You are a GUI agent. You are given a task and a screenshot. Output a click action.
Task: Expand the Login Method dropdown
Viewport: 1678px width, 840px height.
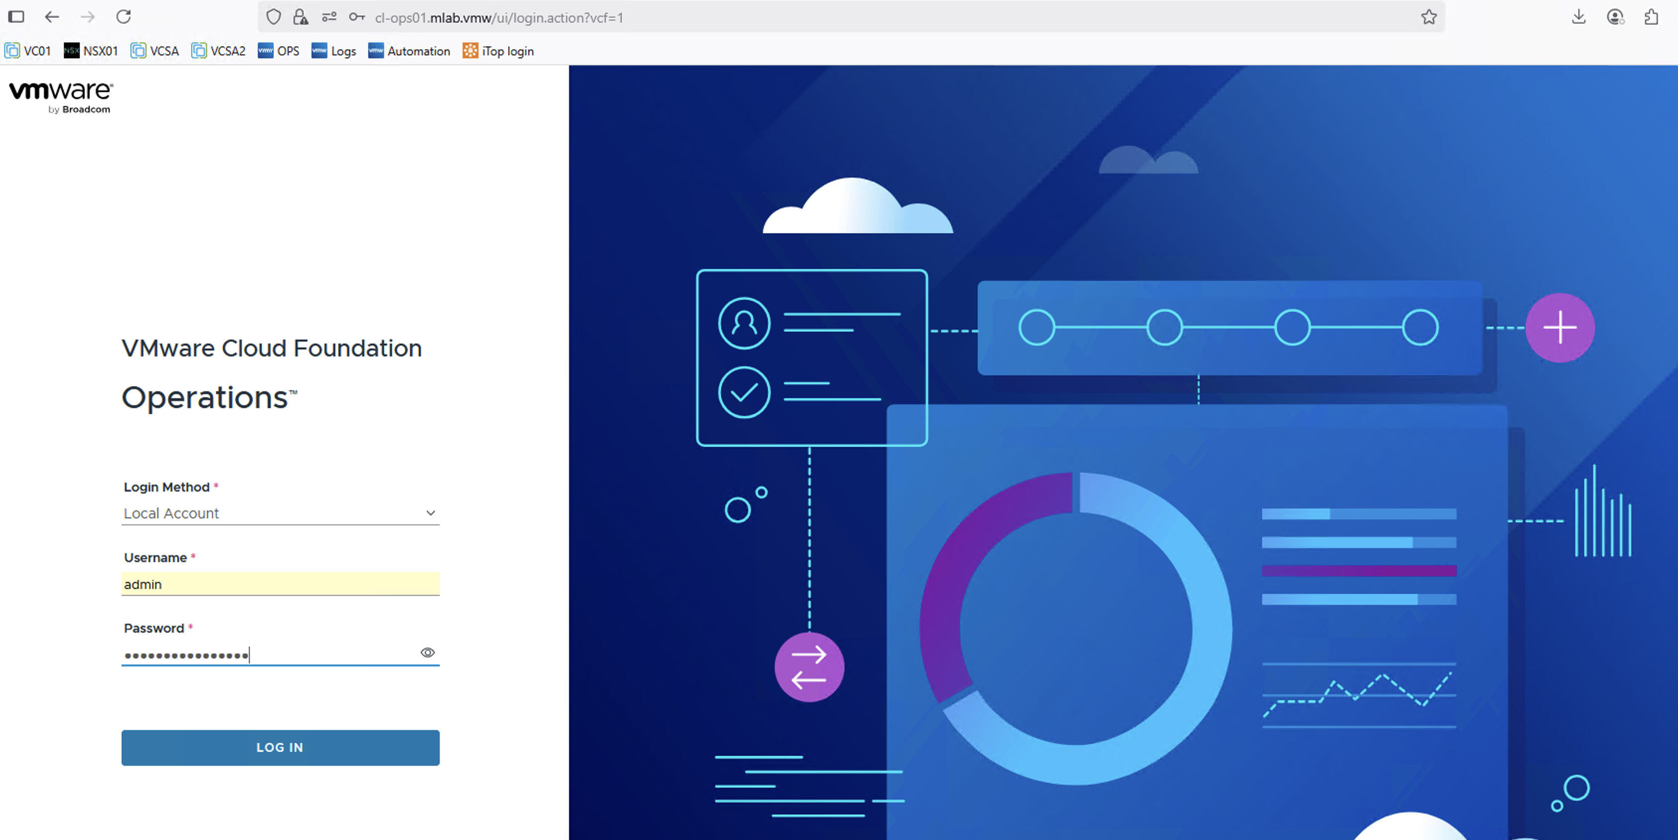[x=280, y=513]
